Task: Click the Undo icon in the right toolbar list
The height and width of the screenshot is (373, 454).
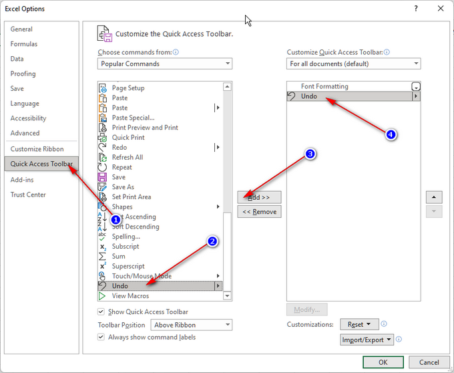Action: [x=292, y=96]
